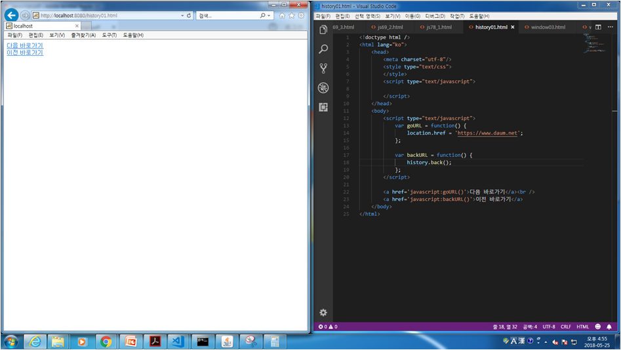621x350 pixels.
Task: Open the Explorer view in VS Code
Action: click(x=323, y=30)
